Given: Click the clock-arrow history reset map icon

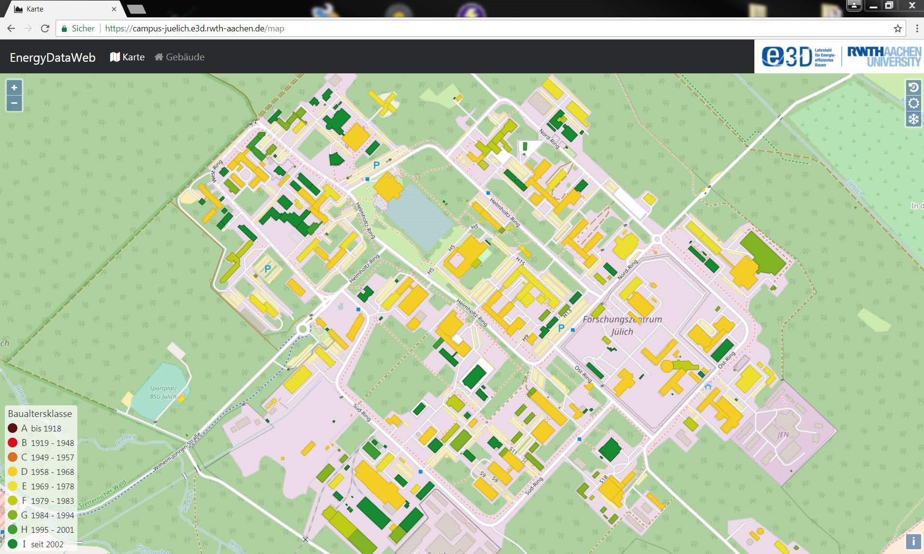Looking at the screenshot, I should [913, 87].
